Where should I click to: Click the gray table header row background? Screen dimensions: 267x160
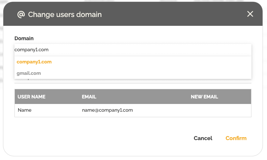pos(148,97)
